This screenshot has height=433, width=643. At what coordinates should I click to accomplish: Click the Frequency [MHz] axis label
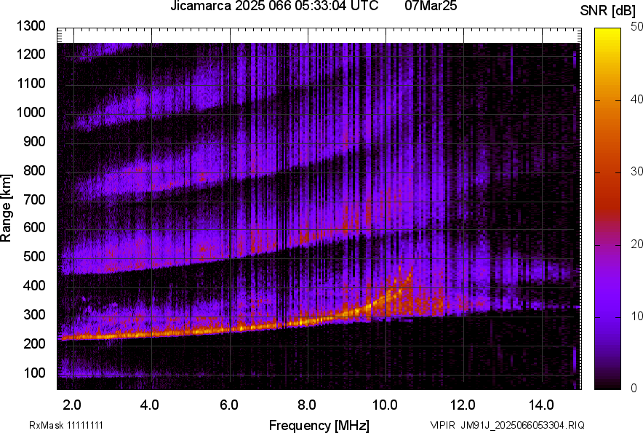(x=319, y=425)
